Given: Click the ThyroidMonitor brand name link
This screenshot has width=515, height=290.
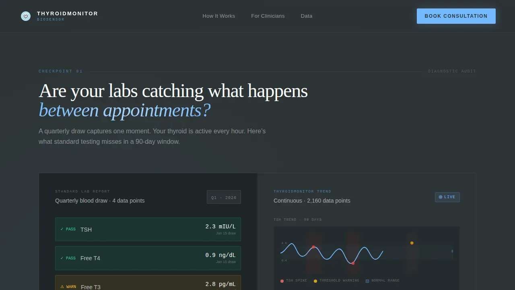Looking at the screenshot, I should click(68, 14).
